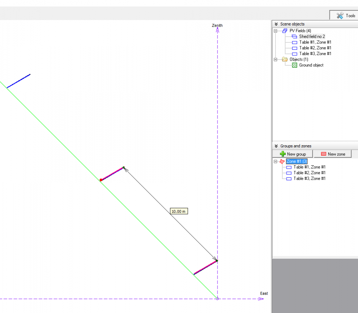
Task: Click the PV Fields icon in the tree
Action: click(x=285, y=31)
